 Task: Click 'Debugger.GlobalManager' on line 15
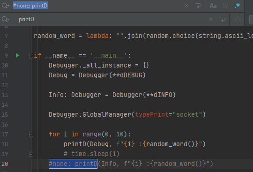click(x=89, y=114)
